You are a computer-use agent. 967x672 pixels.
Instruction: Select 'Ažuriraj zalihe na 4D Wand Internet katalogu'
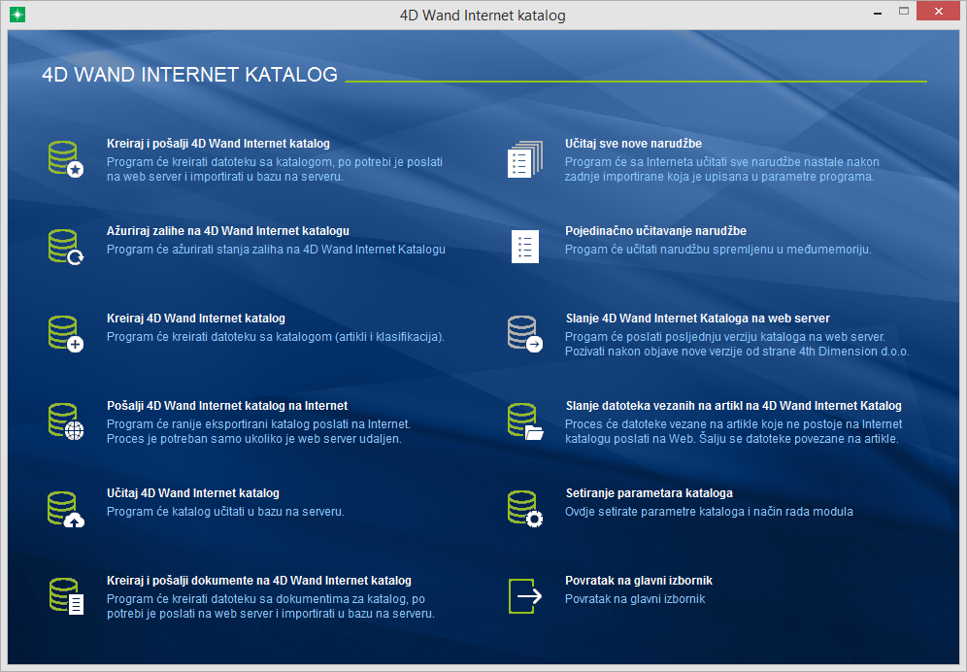[x=228, y=231]
